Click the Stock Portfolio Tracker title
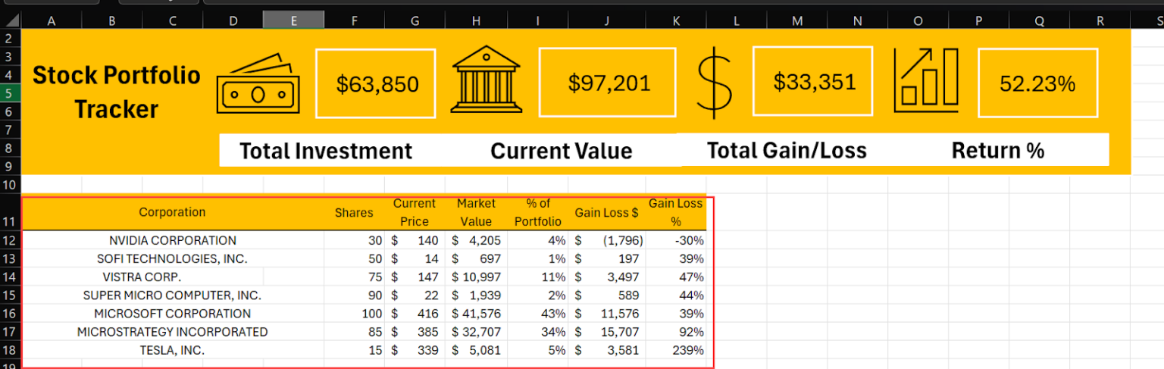 pyautogui.click(x=116, y=92)
